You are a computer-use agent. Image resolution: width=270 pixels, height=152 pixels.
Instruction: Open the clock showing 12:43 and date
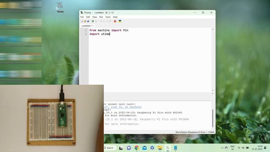257,148
